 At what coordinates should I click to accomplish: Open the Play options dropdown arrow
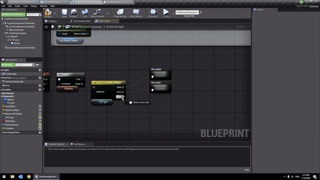click(173, 13)
